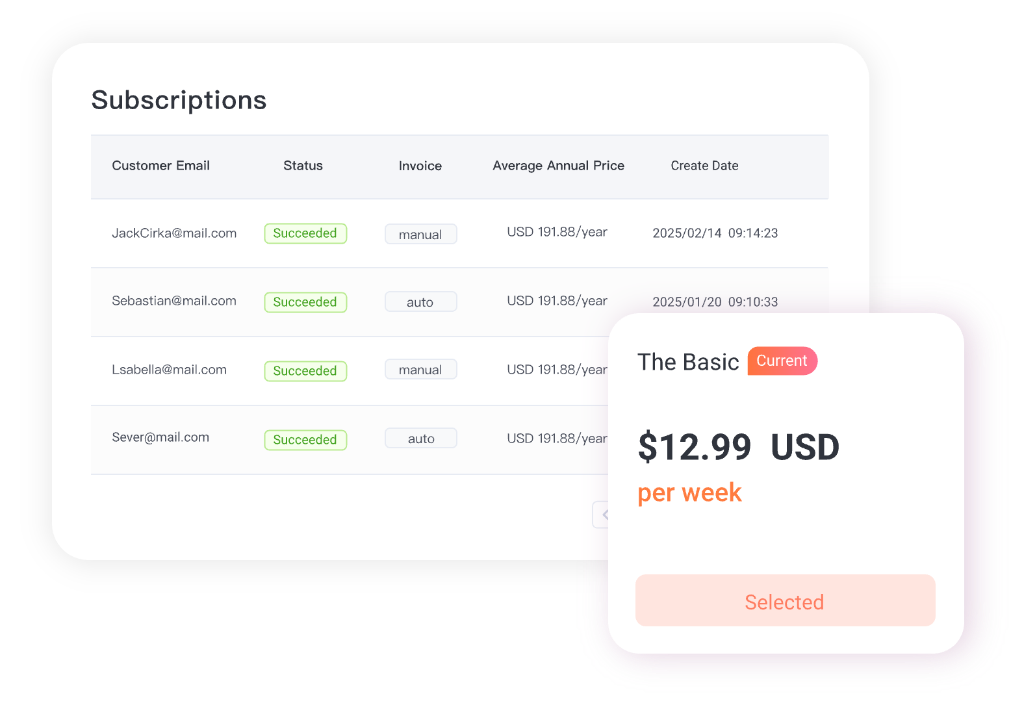Click Succeeded status badge for Lsabella
Viewport: 1011px width, 703px height.
coord(305,371)
